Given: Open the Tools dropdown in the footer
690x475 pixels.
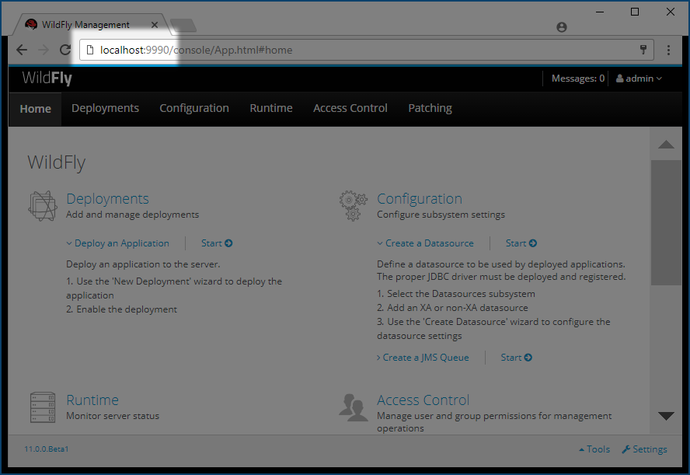Looking at the screenshot, I should (594, 449).
